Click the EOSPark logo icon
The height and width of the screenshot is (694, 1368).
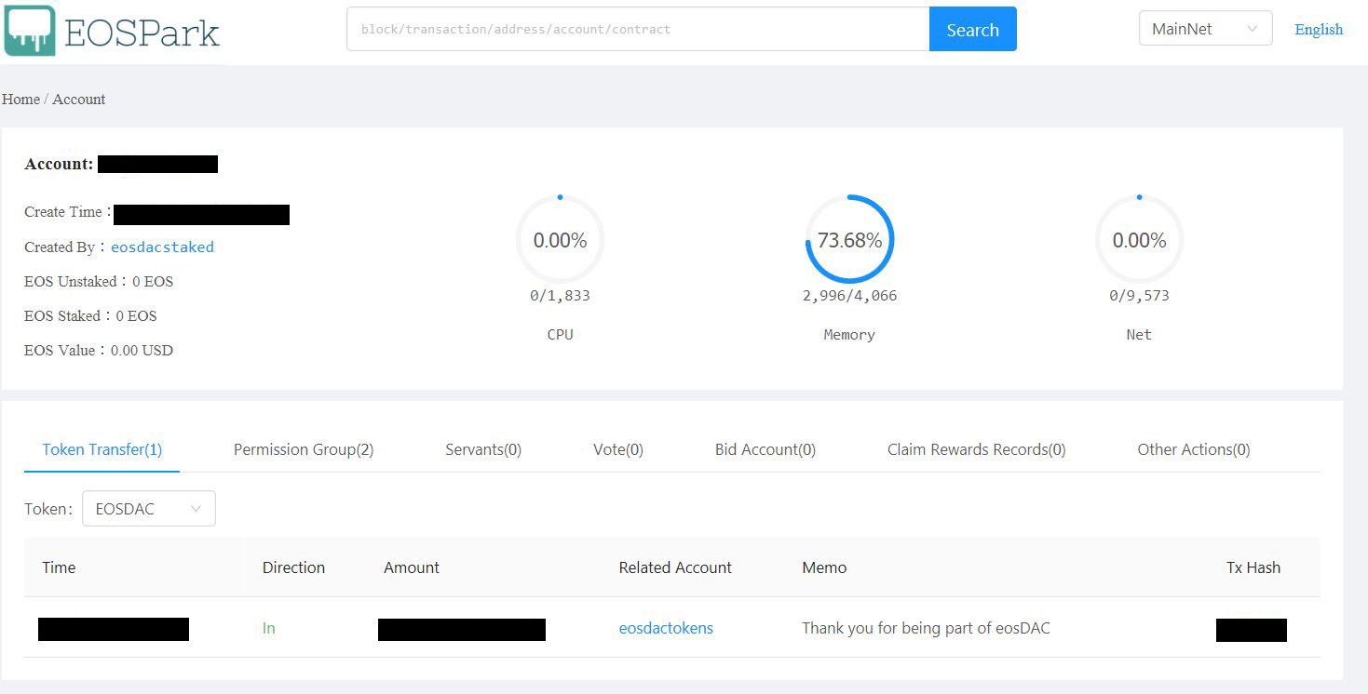click(x=30, y=31)
